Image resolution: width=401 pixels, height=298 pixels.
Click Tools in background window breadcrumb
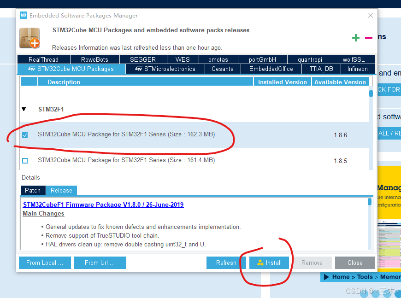pyautogui.click(x=365, y=277)
